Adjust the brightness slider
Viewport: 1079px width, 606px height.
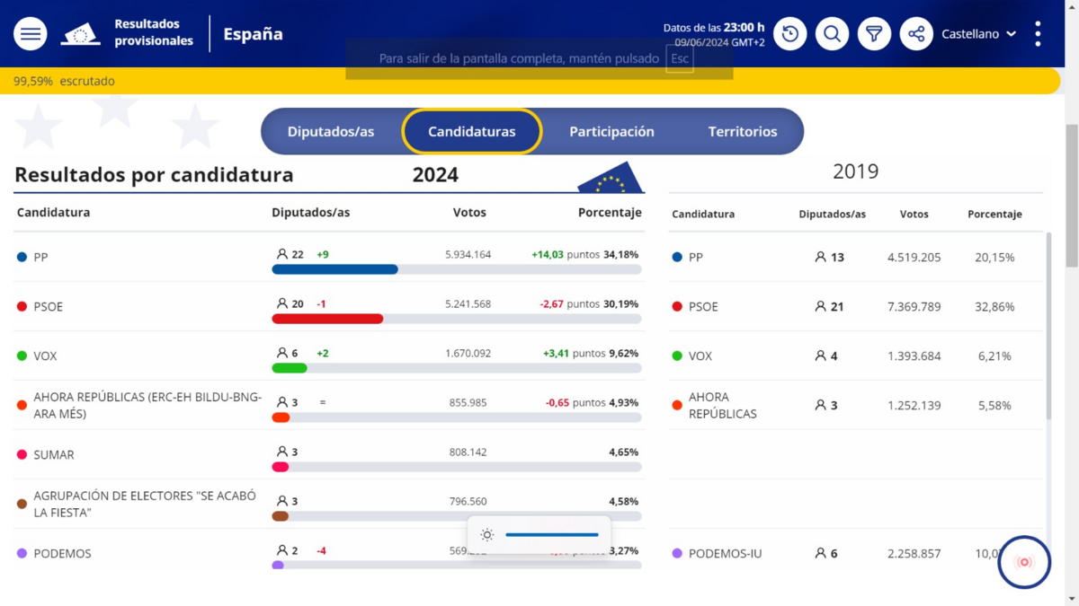(552, 535)
